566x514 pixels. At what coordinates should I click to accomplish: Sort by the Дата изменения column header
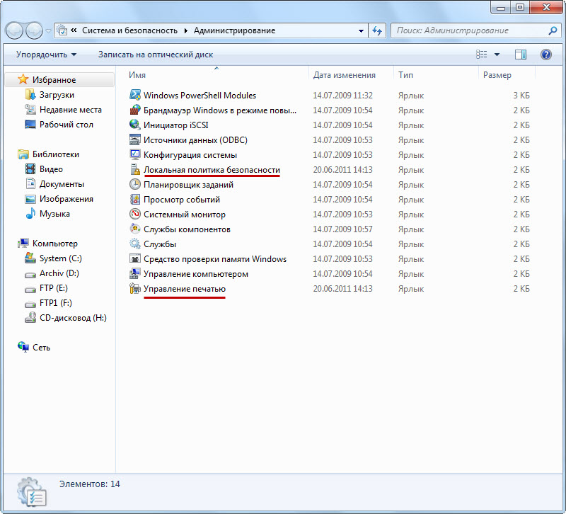tap(351, 75)
